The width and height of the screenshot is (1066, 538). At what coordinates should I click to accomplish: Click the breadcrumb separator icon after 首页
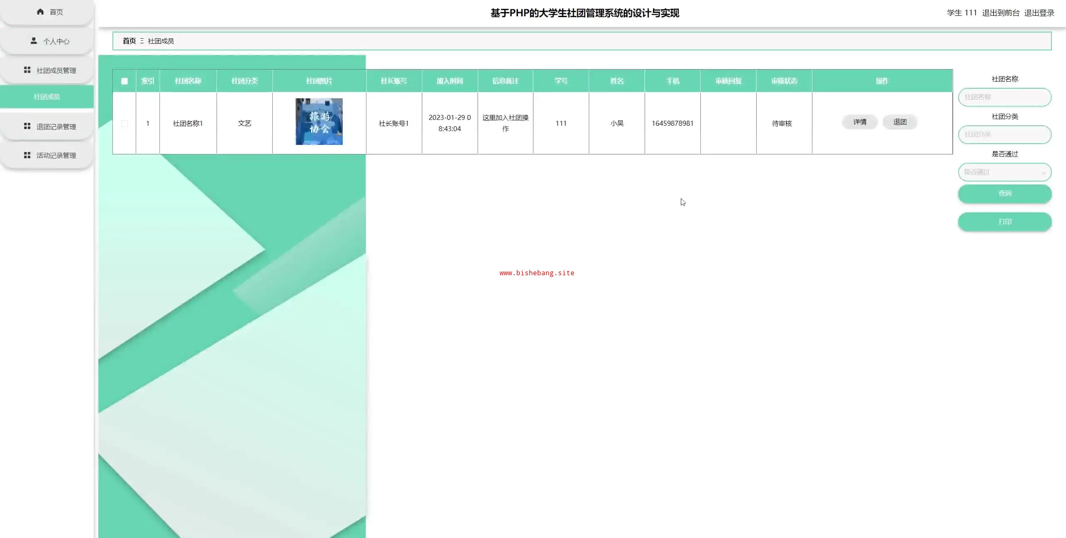click(x=142, y=41)
